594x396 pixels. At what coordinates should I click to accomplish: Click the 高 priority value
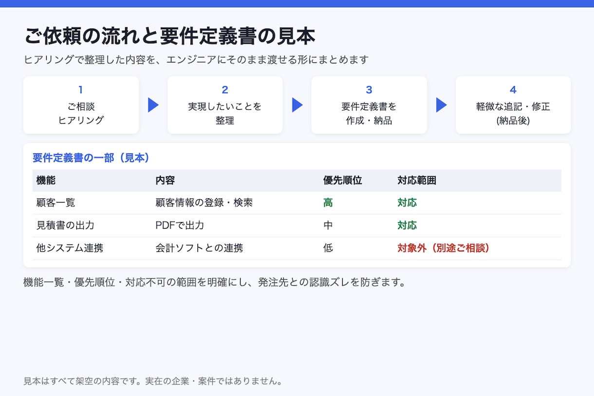[x=328, y=203]
